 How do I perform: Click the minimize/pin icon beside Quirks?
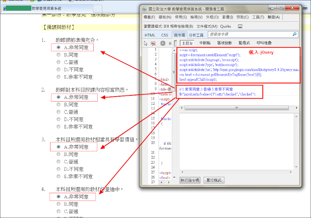pyautogui.click(x=240, y=26)
